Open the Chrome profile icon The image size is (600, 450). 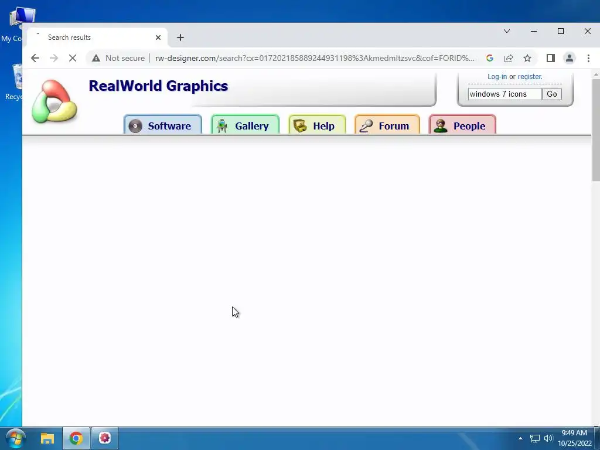coord(570,58)
